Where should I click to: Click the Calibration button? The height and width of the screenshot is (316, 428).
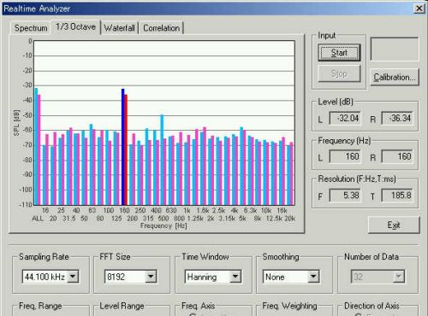[395, 77]
